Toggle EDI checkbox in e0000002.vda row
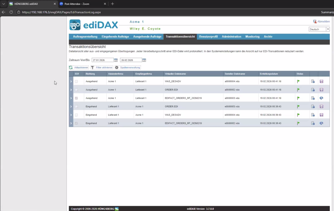The width and height of the screenshot is (334, 211). tap(76, 124)
